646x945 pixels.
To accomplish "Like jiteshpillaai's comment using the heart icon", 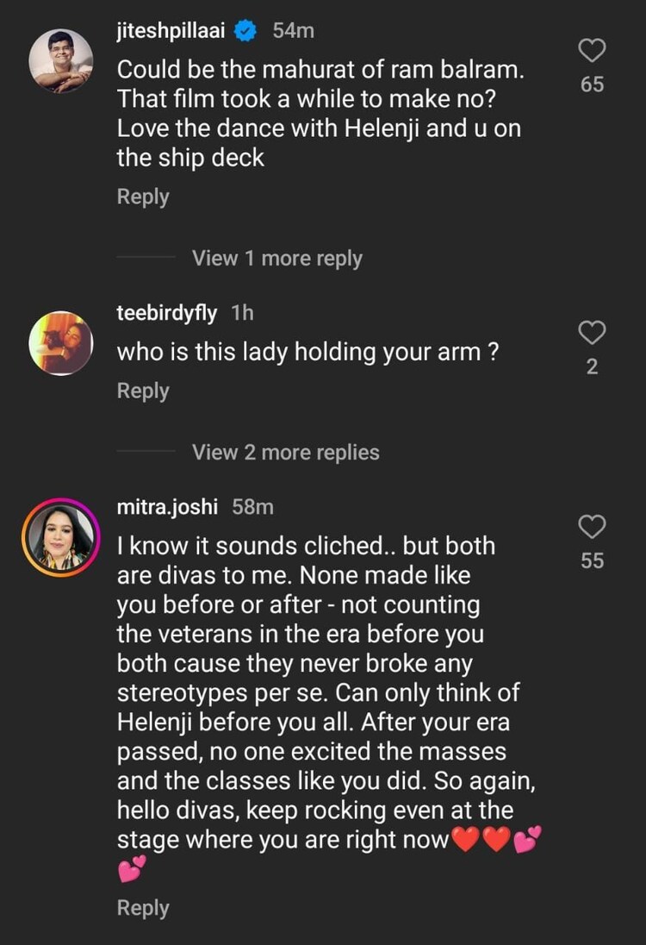I will [591, 51].
